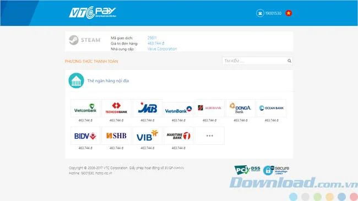Choose MB Bank payment option

(x=148, y=108)
